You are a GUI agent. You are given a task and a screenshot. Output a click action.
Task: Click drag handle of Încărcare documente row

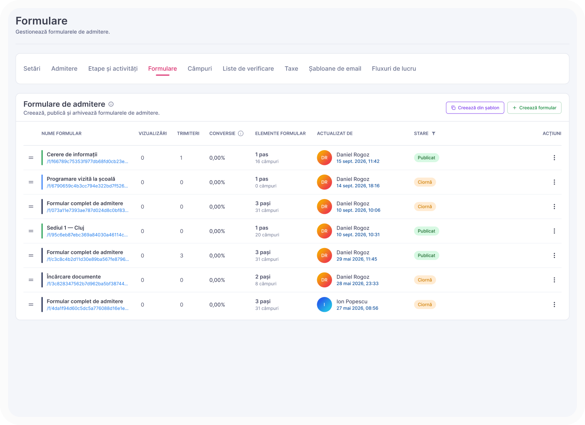31,280
